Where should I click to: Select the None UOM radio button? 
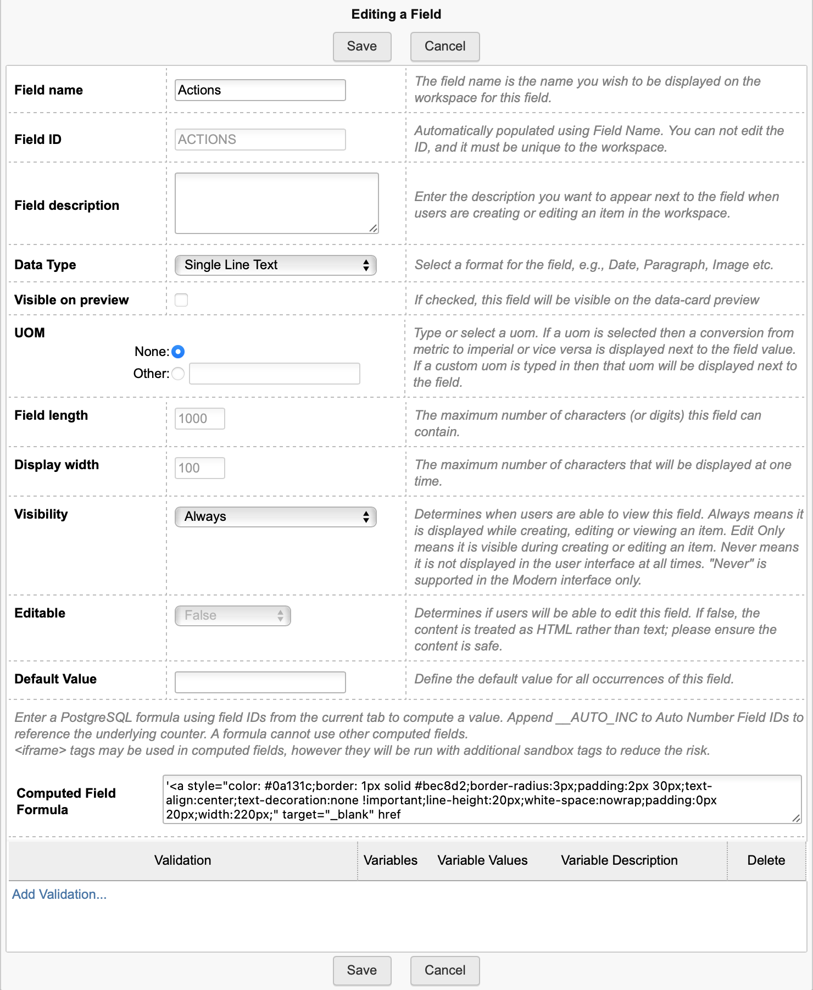tap(178, 352)
